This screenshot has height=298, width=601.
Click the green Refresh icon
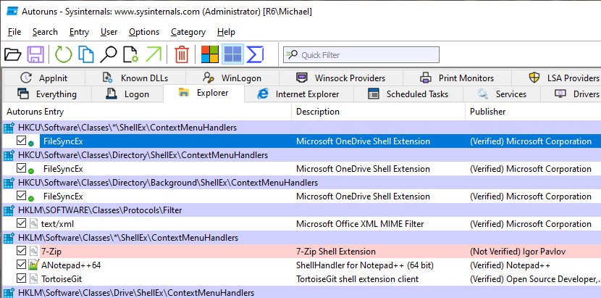pyautogui.click(x=64, y=54)
